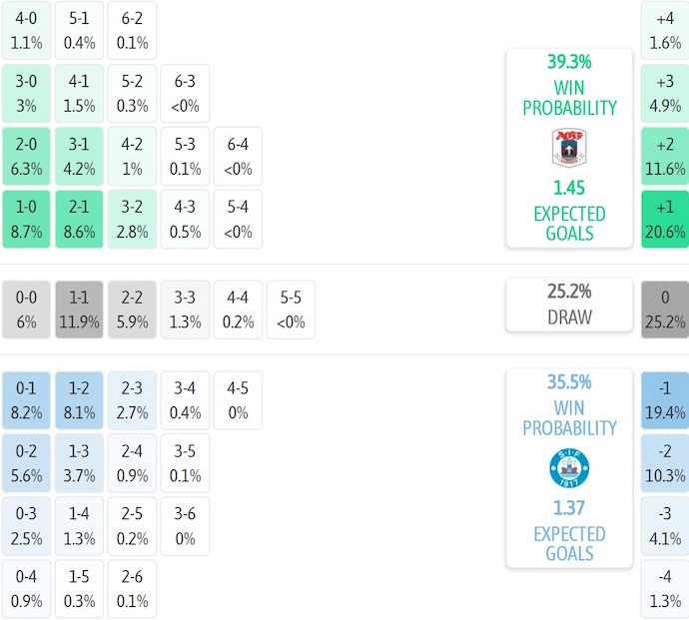Click the -1 goal margin tile

(665, 399)
